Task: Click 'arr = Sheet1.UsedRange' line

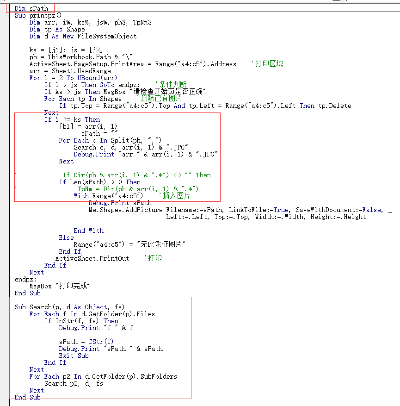Action: (x=70, y=71)
